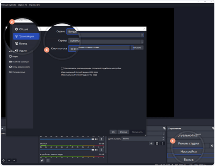Click the Сервер dropdown arrow

pyautogui.click(x=142, y=41)
